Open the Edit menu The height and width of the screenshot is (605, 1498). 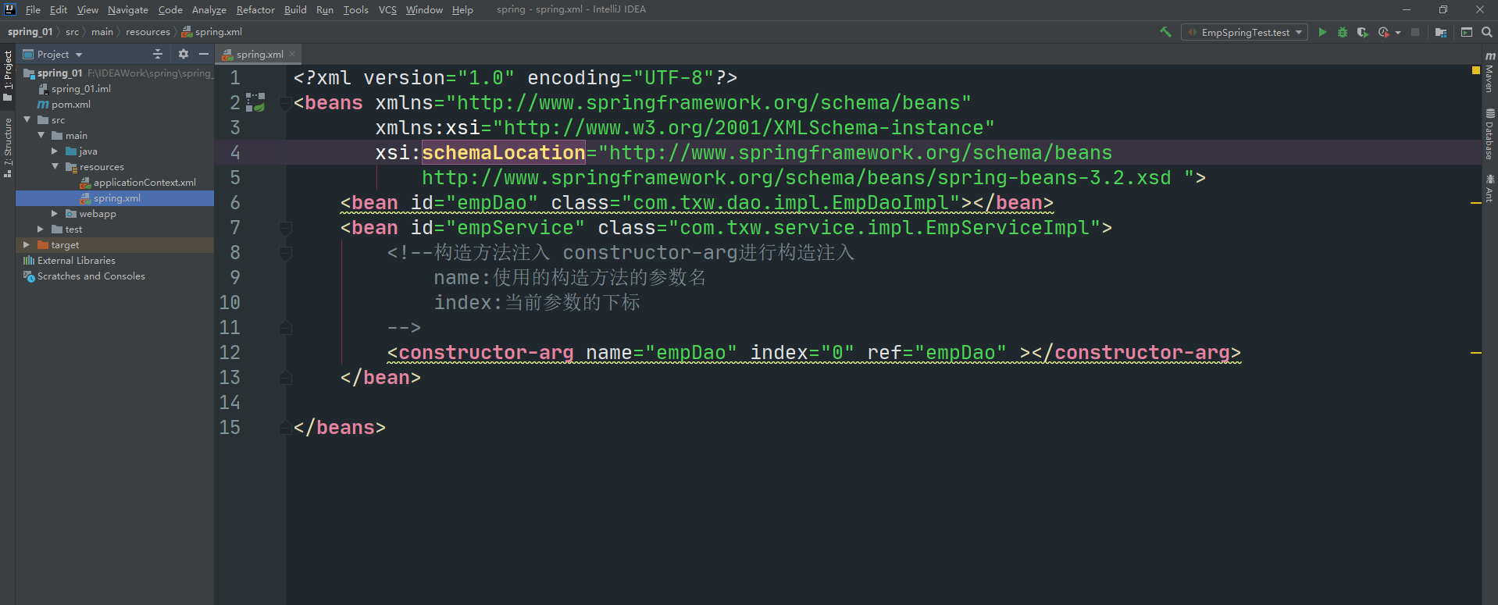(x=59, y=9)
